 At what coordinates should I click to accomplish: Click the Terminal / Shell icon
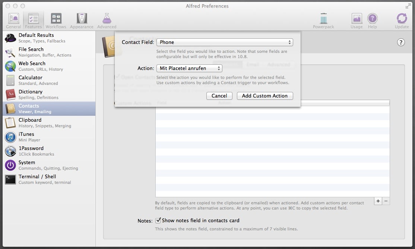pos(10,179)
